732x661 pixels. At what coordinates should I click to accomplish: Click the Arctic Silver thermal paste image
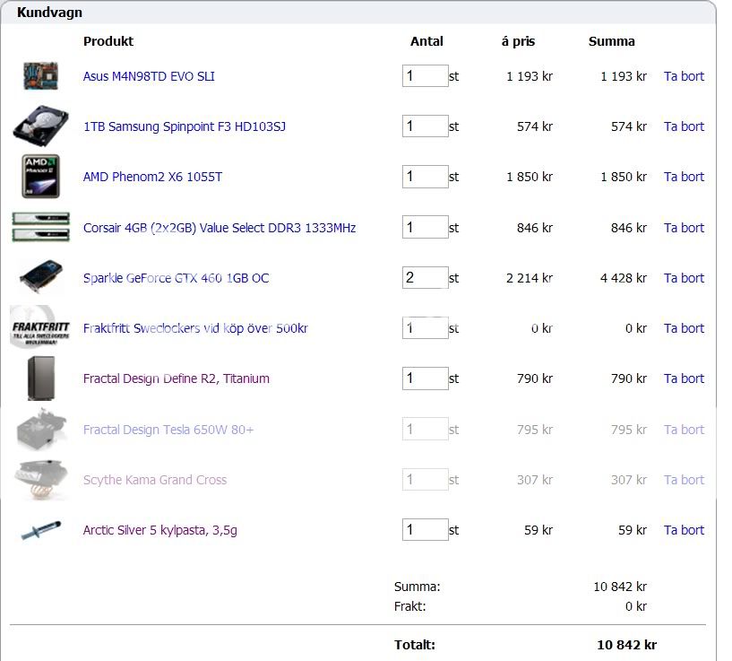click(40, 530)
